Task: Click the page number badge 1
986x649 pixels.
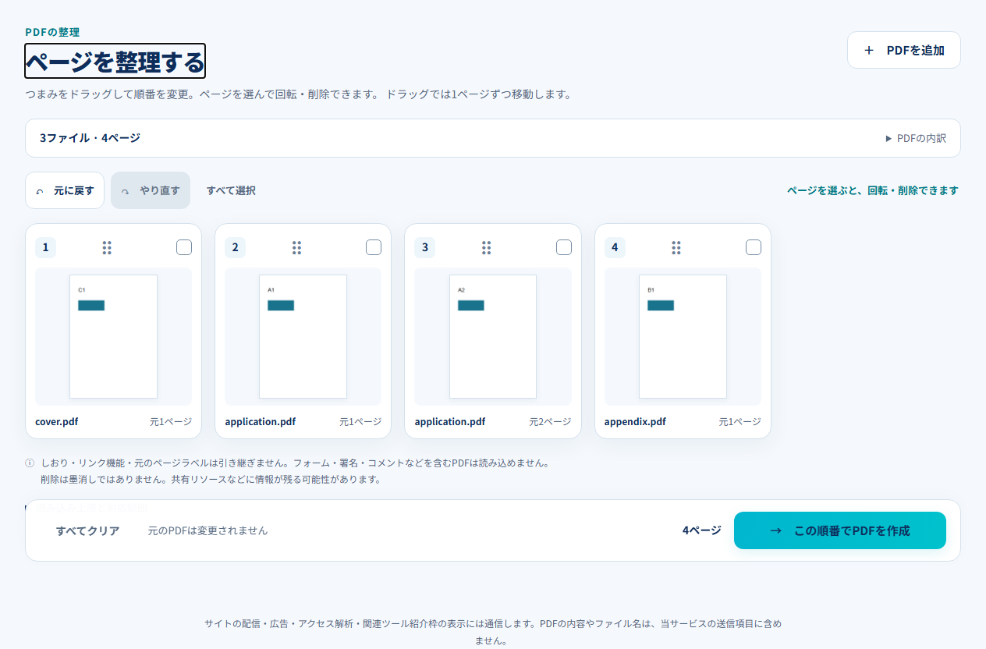Action: pyautogui.click(x=45, y=247)
